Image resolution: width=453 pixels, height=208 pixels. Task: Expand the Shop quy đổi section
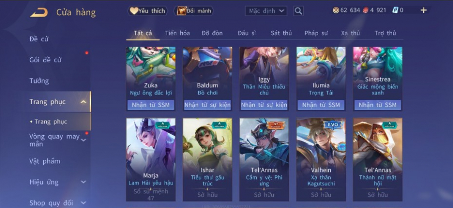(x=83, y=203)
